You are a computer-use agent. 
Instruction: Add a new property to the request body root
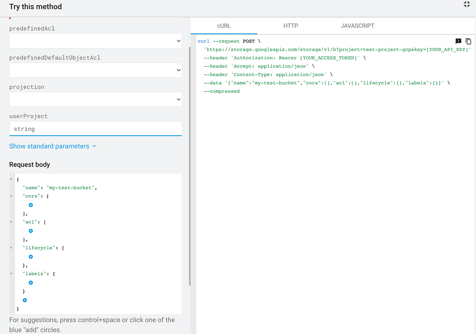click(25, 300)
